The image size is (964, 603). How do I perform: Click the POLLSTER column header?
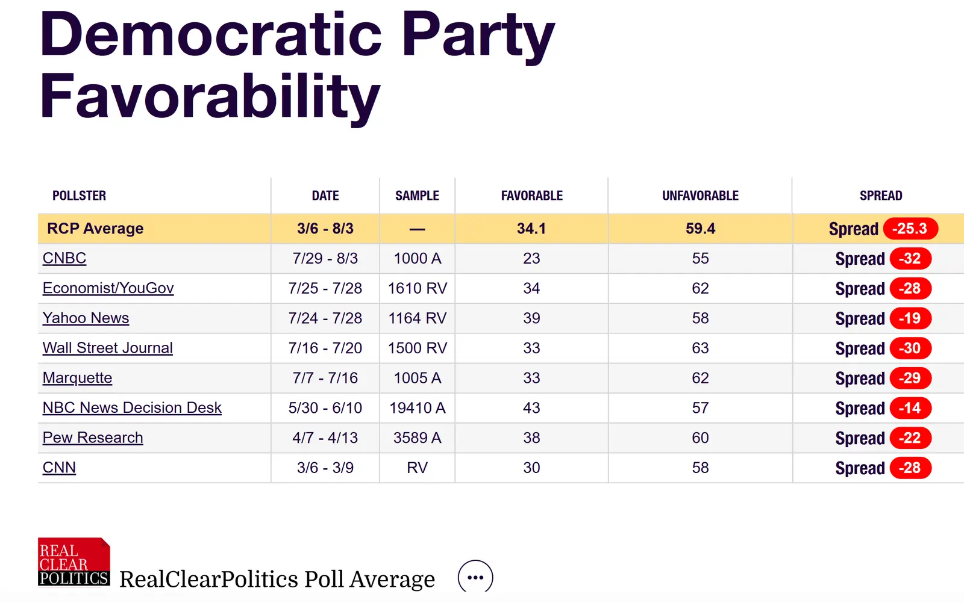79,196
